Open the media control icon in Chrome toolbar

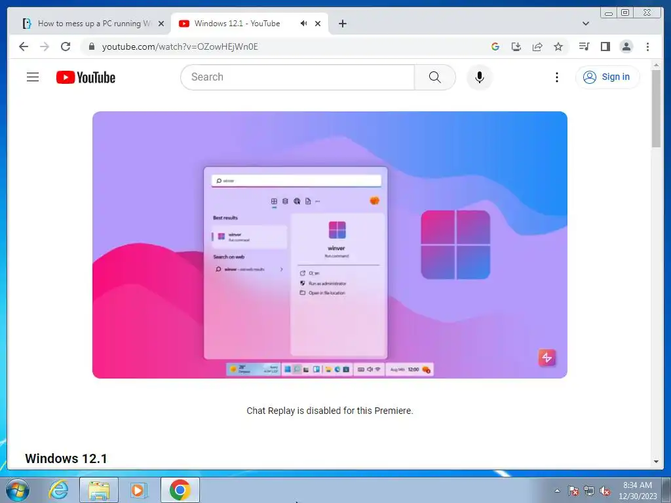(584, 47)
